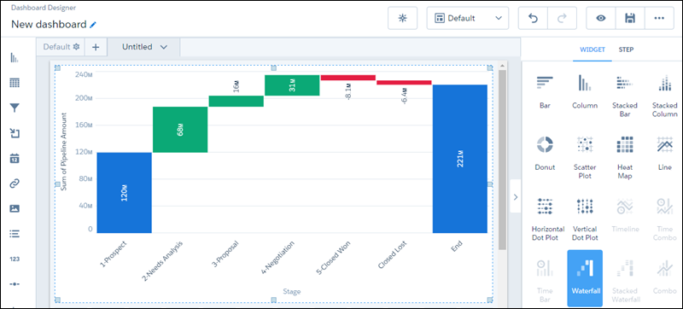Click the 3-Proposal 16M green bar
This screenshot has width=683, height=309.
[x=236, y=101]
